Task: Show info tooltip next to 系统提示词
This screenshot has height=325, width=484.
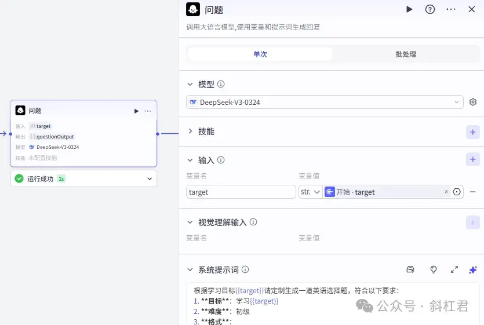Action: point(245,269)
